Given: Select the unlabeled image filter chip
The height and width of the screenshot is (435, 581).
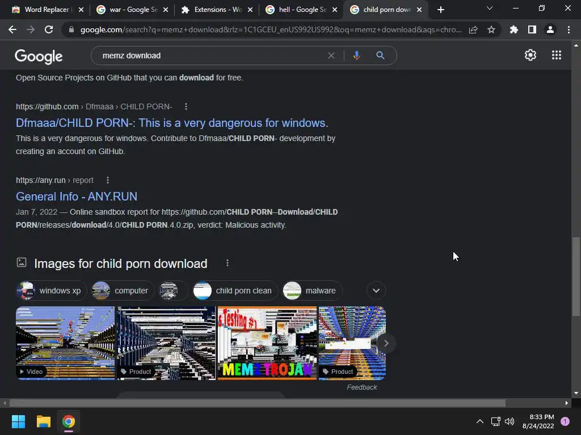Looking at the screenshot, I should [172, 291].
